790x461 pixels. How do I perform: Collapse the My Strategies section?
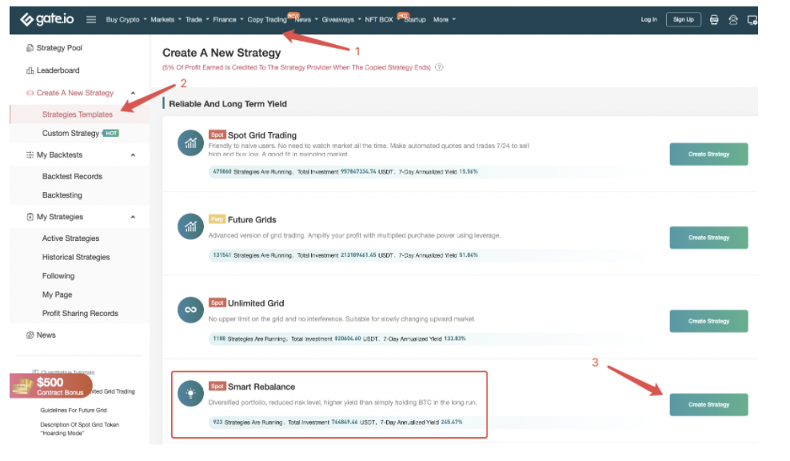tap(133, 217)
